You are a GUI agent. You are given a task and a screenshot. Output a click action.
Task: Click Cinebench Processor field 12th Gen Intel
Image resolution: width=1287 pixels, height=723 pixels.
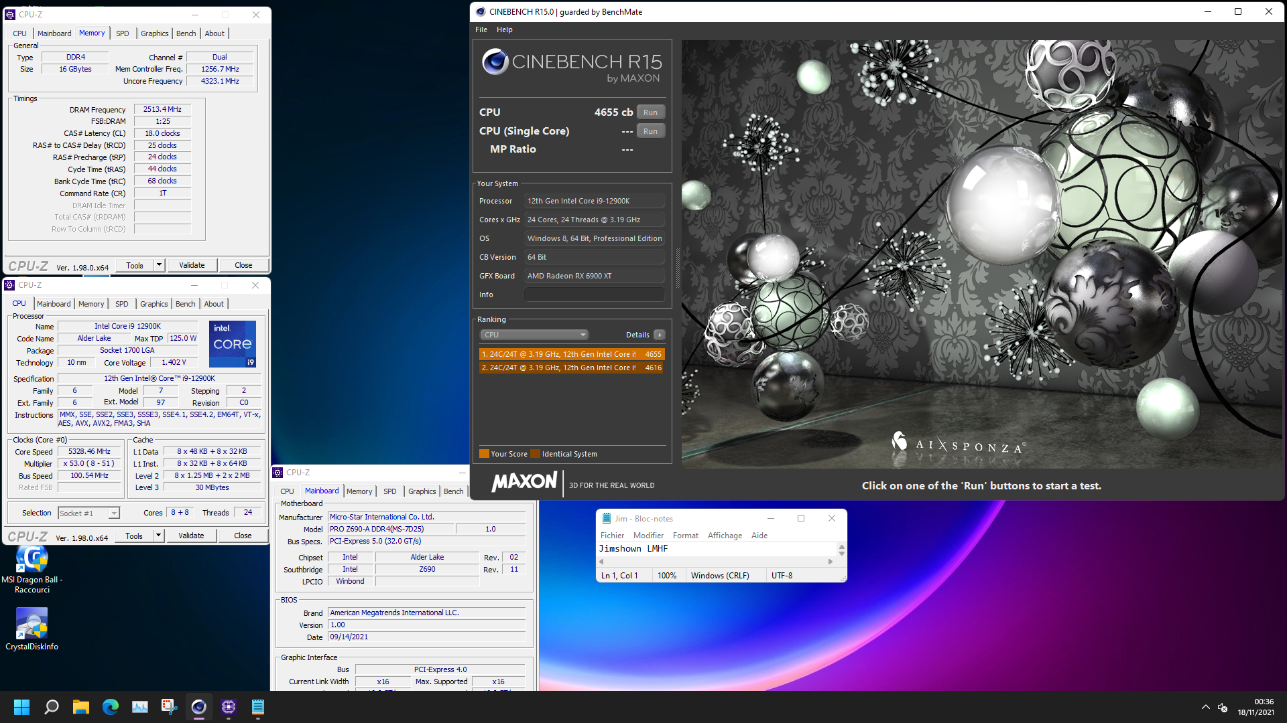pos(595,201)
